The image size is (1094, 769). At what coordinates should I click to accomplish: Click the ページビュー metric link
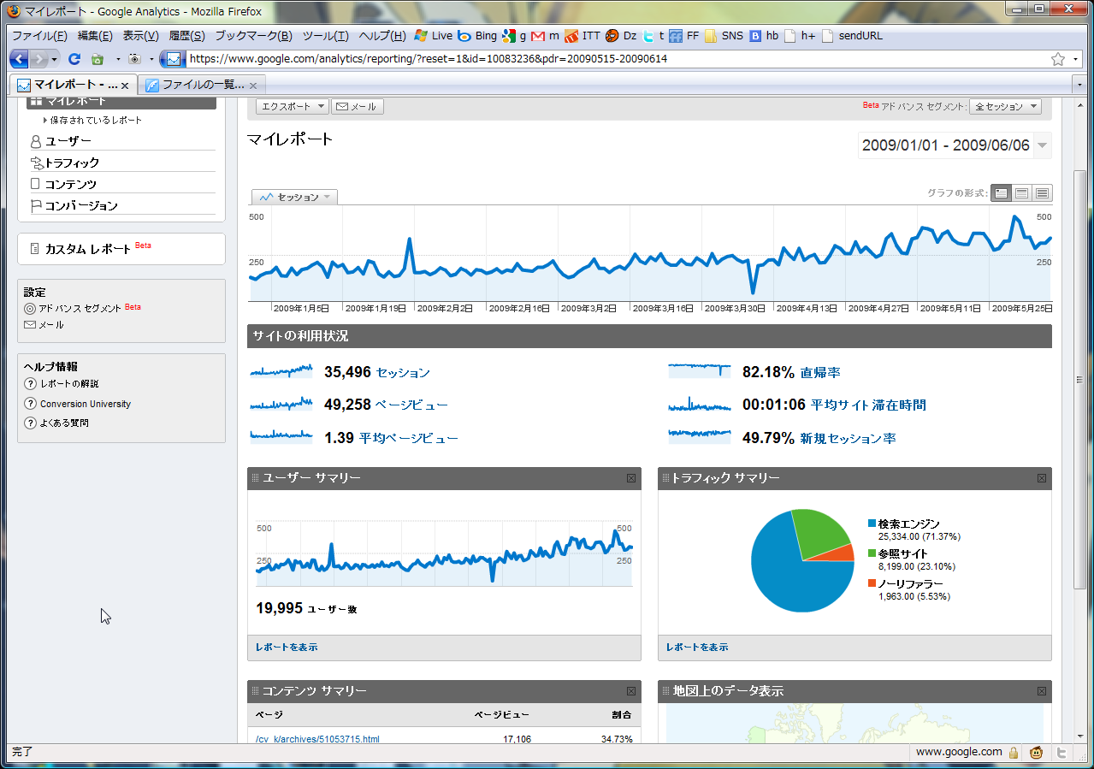pos(411,405)
